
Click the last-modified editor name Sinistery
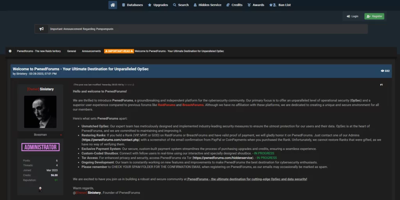pyautogui.click(x=129, y=85)
